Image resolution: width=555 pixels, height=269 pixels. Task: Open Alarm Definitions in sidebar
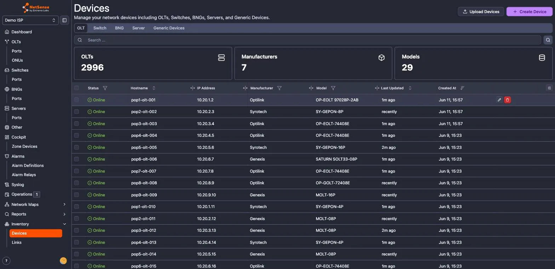(x=28, y=166)
